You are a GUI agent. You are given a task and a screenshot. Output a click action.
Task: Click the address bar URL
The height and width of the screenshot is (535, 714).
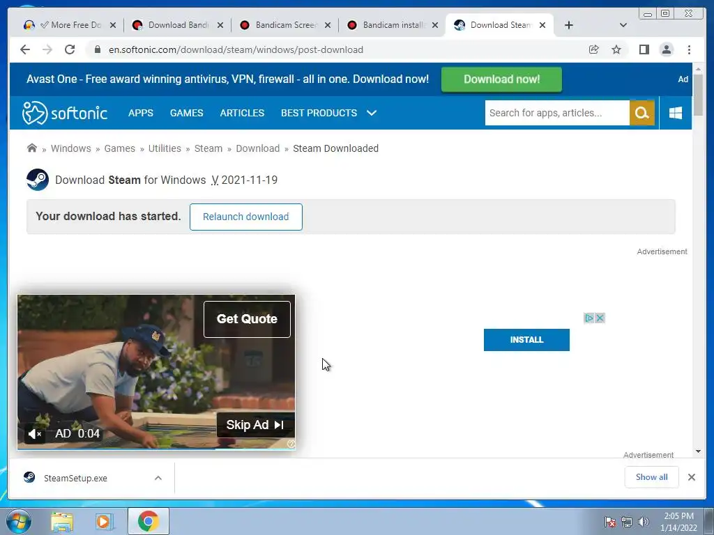tap(236, 49)
